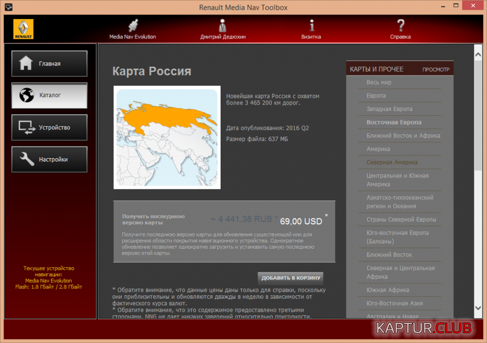This screenshot has height=343, width=487.
Task: Open the Справка question mark icon
Action: coord(401,25)
